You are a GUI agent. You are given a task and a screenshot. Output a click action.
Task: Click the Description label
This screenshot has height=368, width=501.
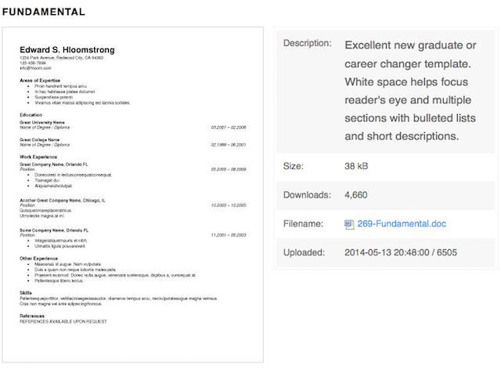(308, 43)
